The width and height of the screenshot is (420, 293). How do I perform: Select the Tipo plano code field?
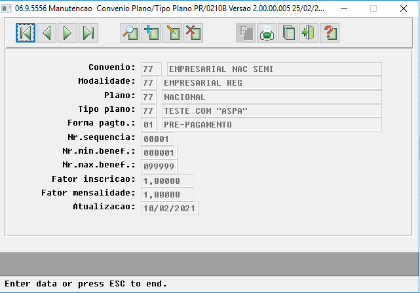149,111
